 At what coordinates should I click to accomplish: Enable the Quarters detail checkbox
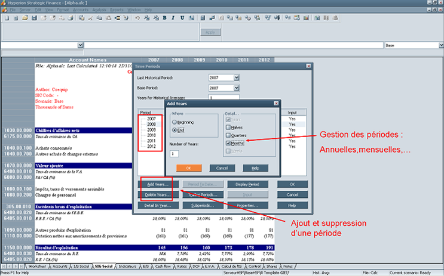click(228, 135)
